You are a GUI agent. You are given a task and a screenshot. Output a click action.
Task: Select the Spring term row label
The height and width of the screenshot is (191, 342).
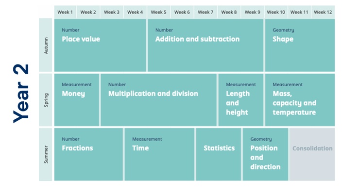(x=46, y=100)
